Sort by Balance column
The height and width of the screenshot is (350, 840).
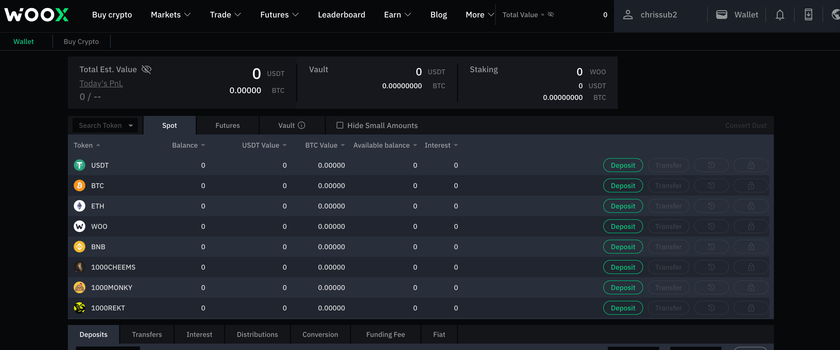click(x=188, y=145)
